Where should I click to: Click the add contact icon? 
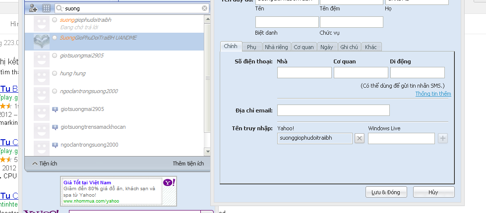(x=33, y=8)
